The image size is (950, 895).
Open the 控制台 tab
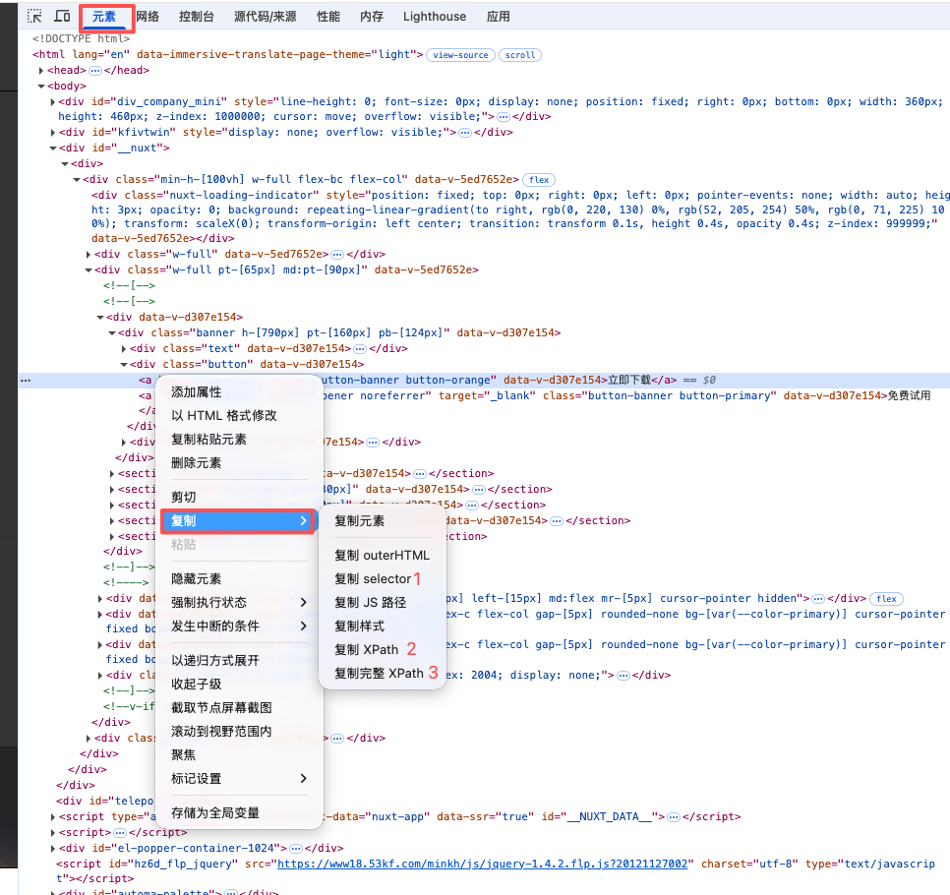[x=197, y=17]
